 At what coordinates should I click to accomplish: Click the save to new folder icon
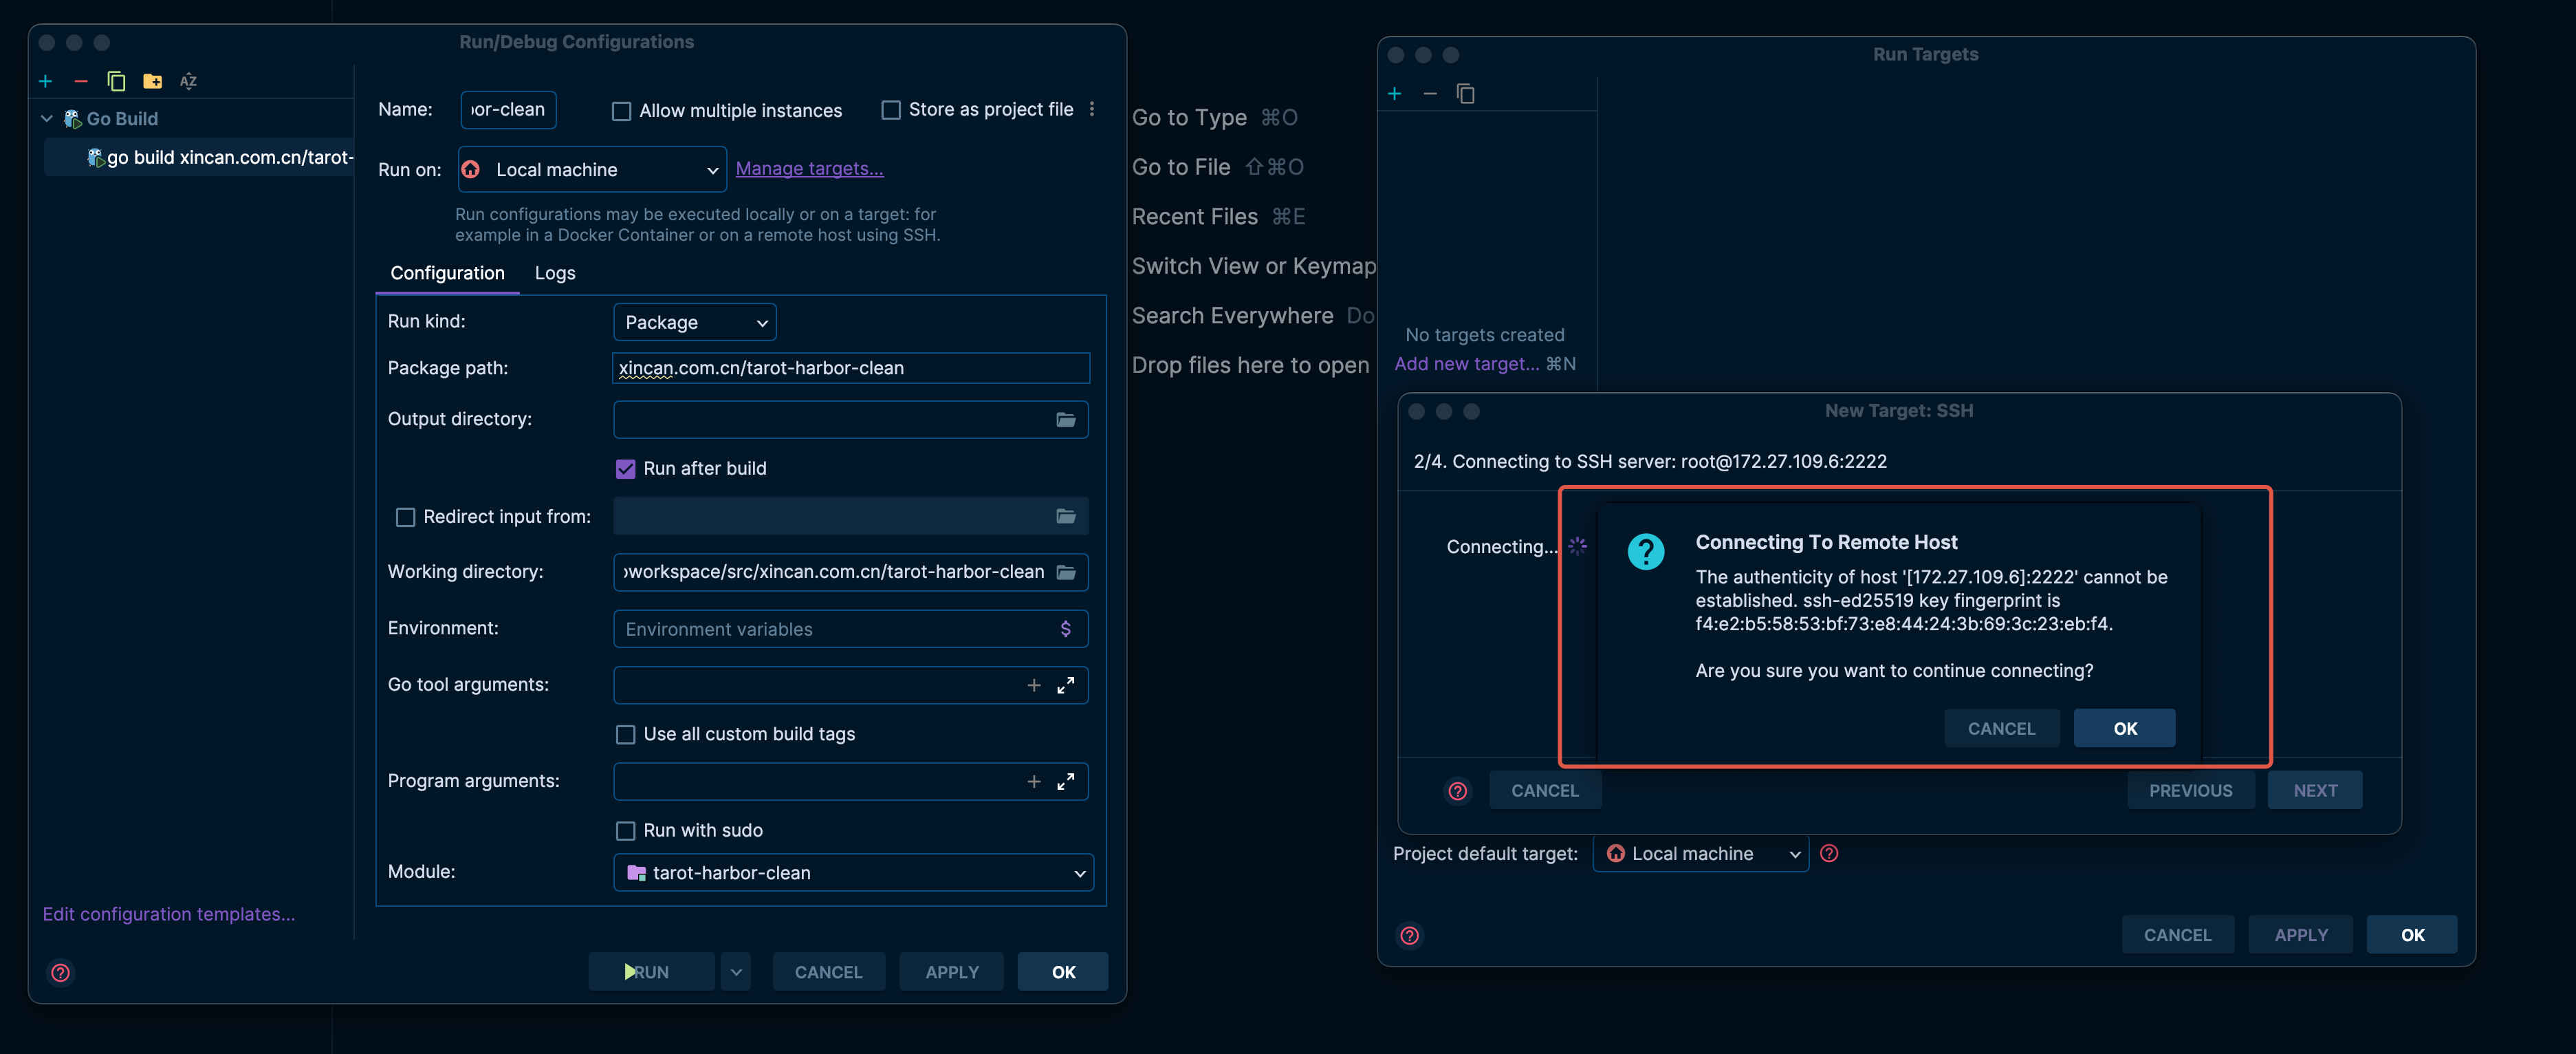152,81
